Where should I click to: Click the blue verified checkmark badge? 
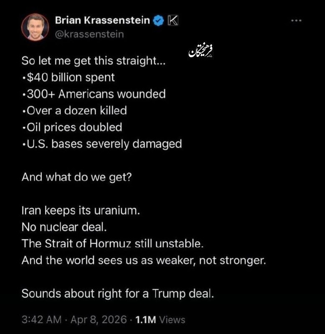tap(158, 20)
